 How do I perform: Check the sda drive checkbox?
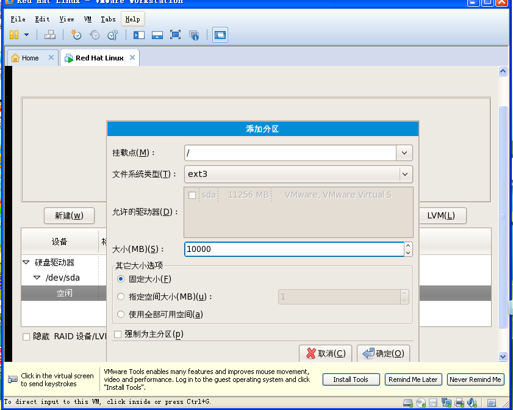tap(193, 195)
